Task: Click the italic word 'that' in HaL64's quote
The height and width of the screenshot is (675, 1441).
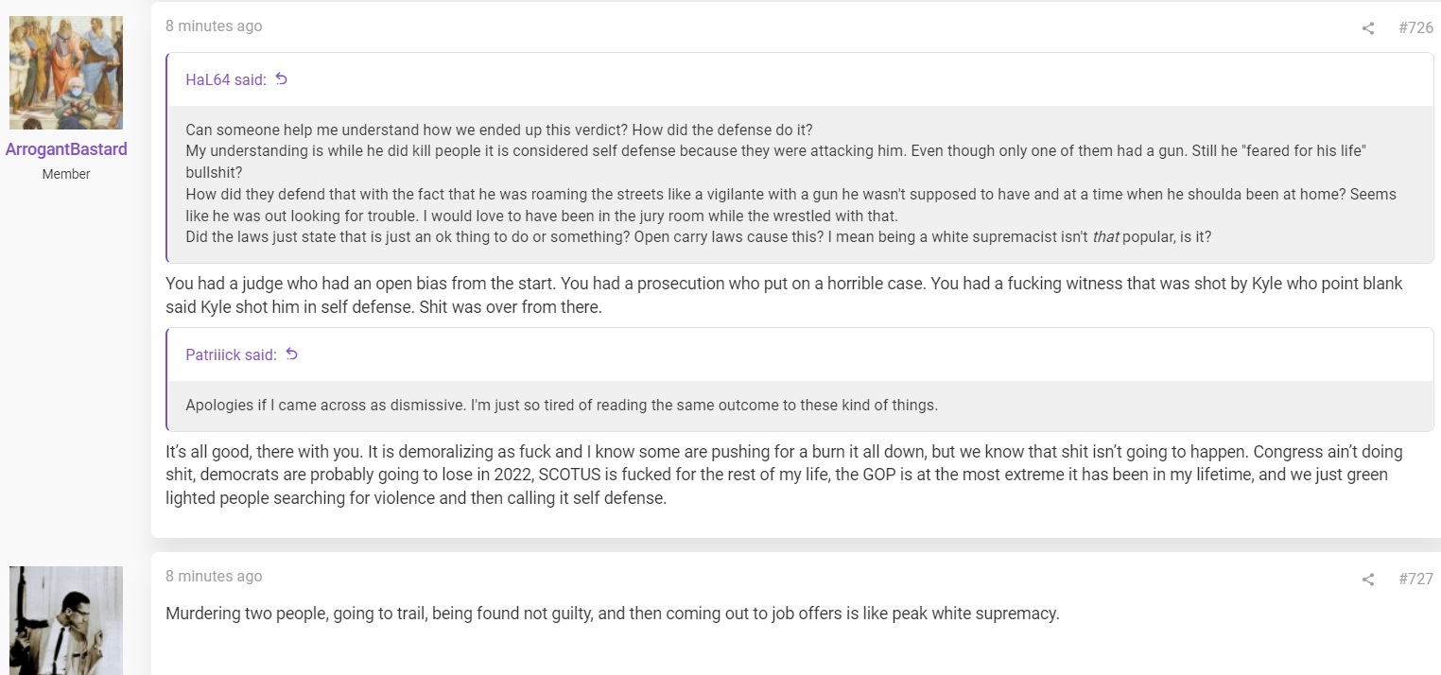Action: [1105, 237]
